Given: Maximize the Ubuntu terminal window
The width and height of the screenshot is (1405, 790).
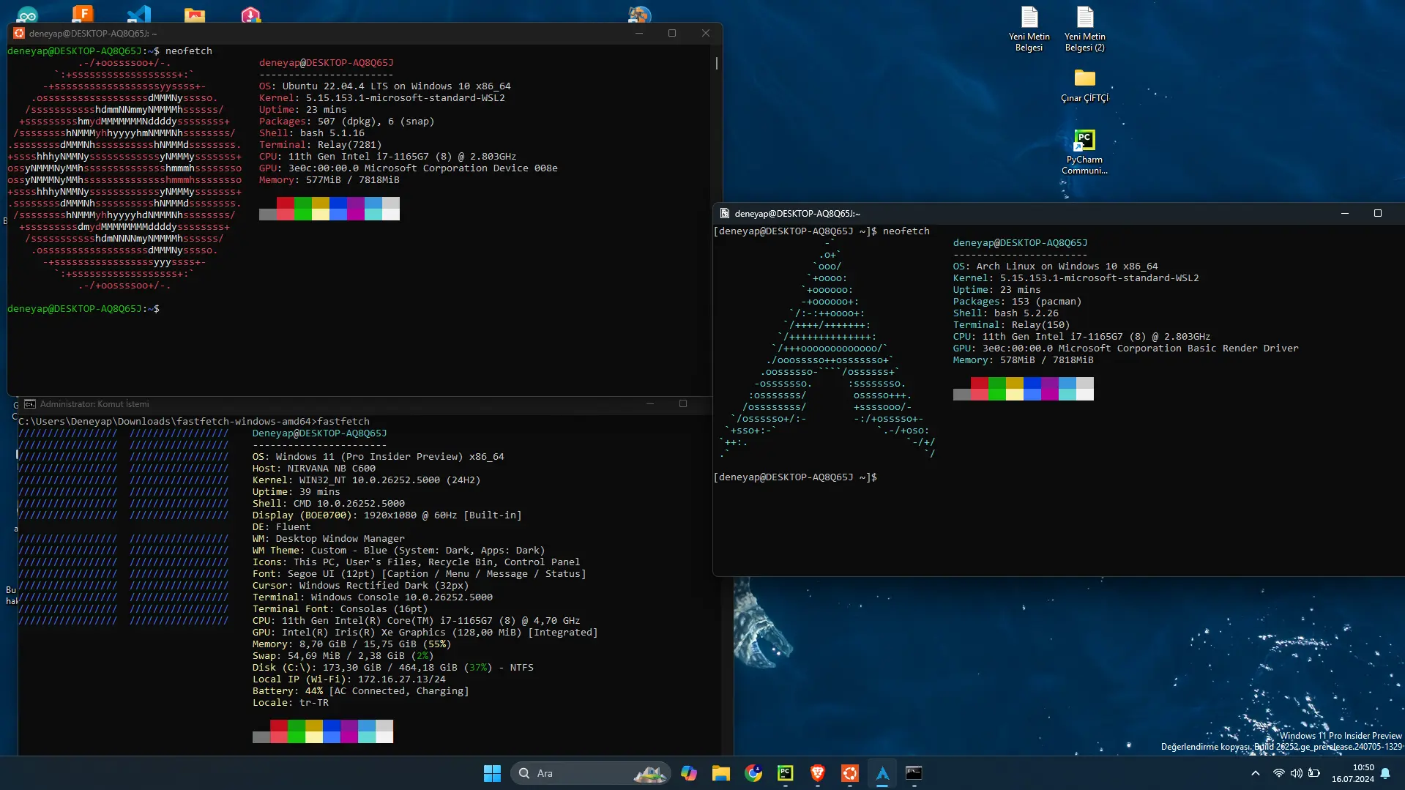Looking at the screenshot, I should click(x=672, y=33).
